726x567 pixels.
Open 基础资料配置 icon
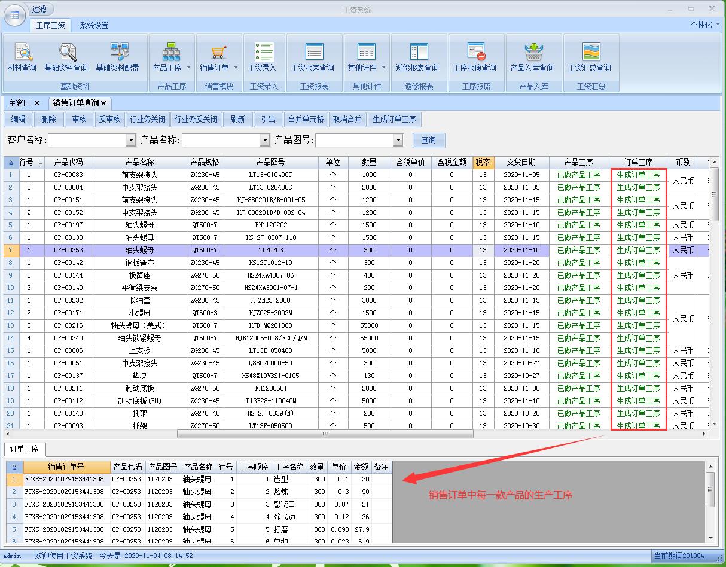(x=118, y=52)
